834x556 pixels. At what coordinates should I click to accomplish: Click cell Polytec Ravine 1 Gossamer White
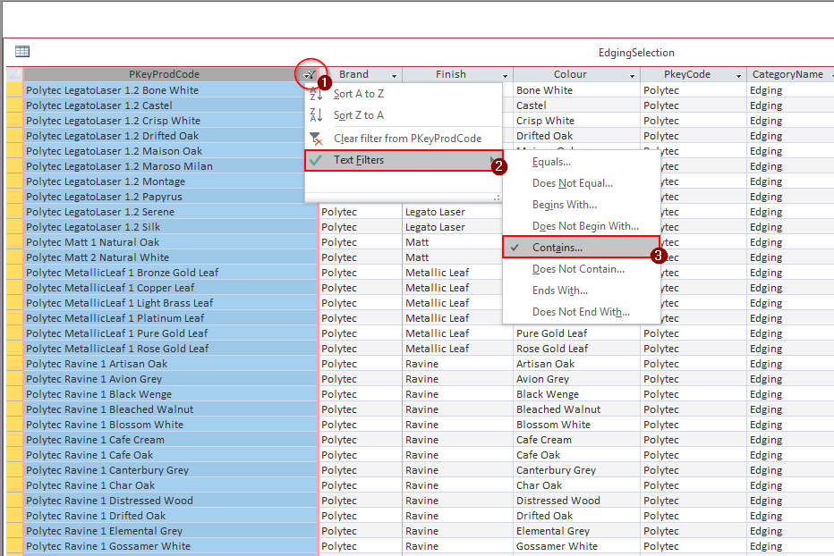coord(171,546)
